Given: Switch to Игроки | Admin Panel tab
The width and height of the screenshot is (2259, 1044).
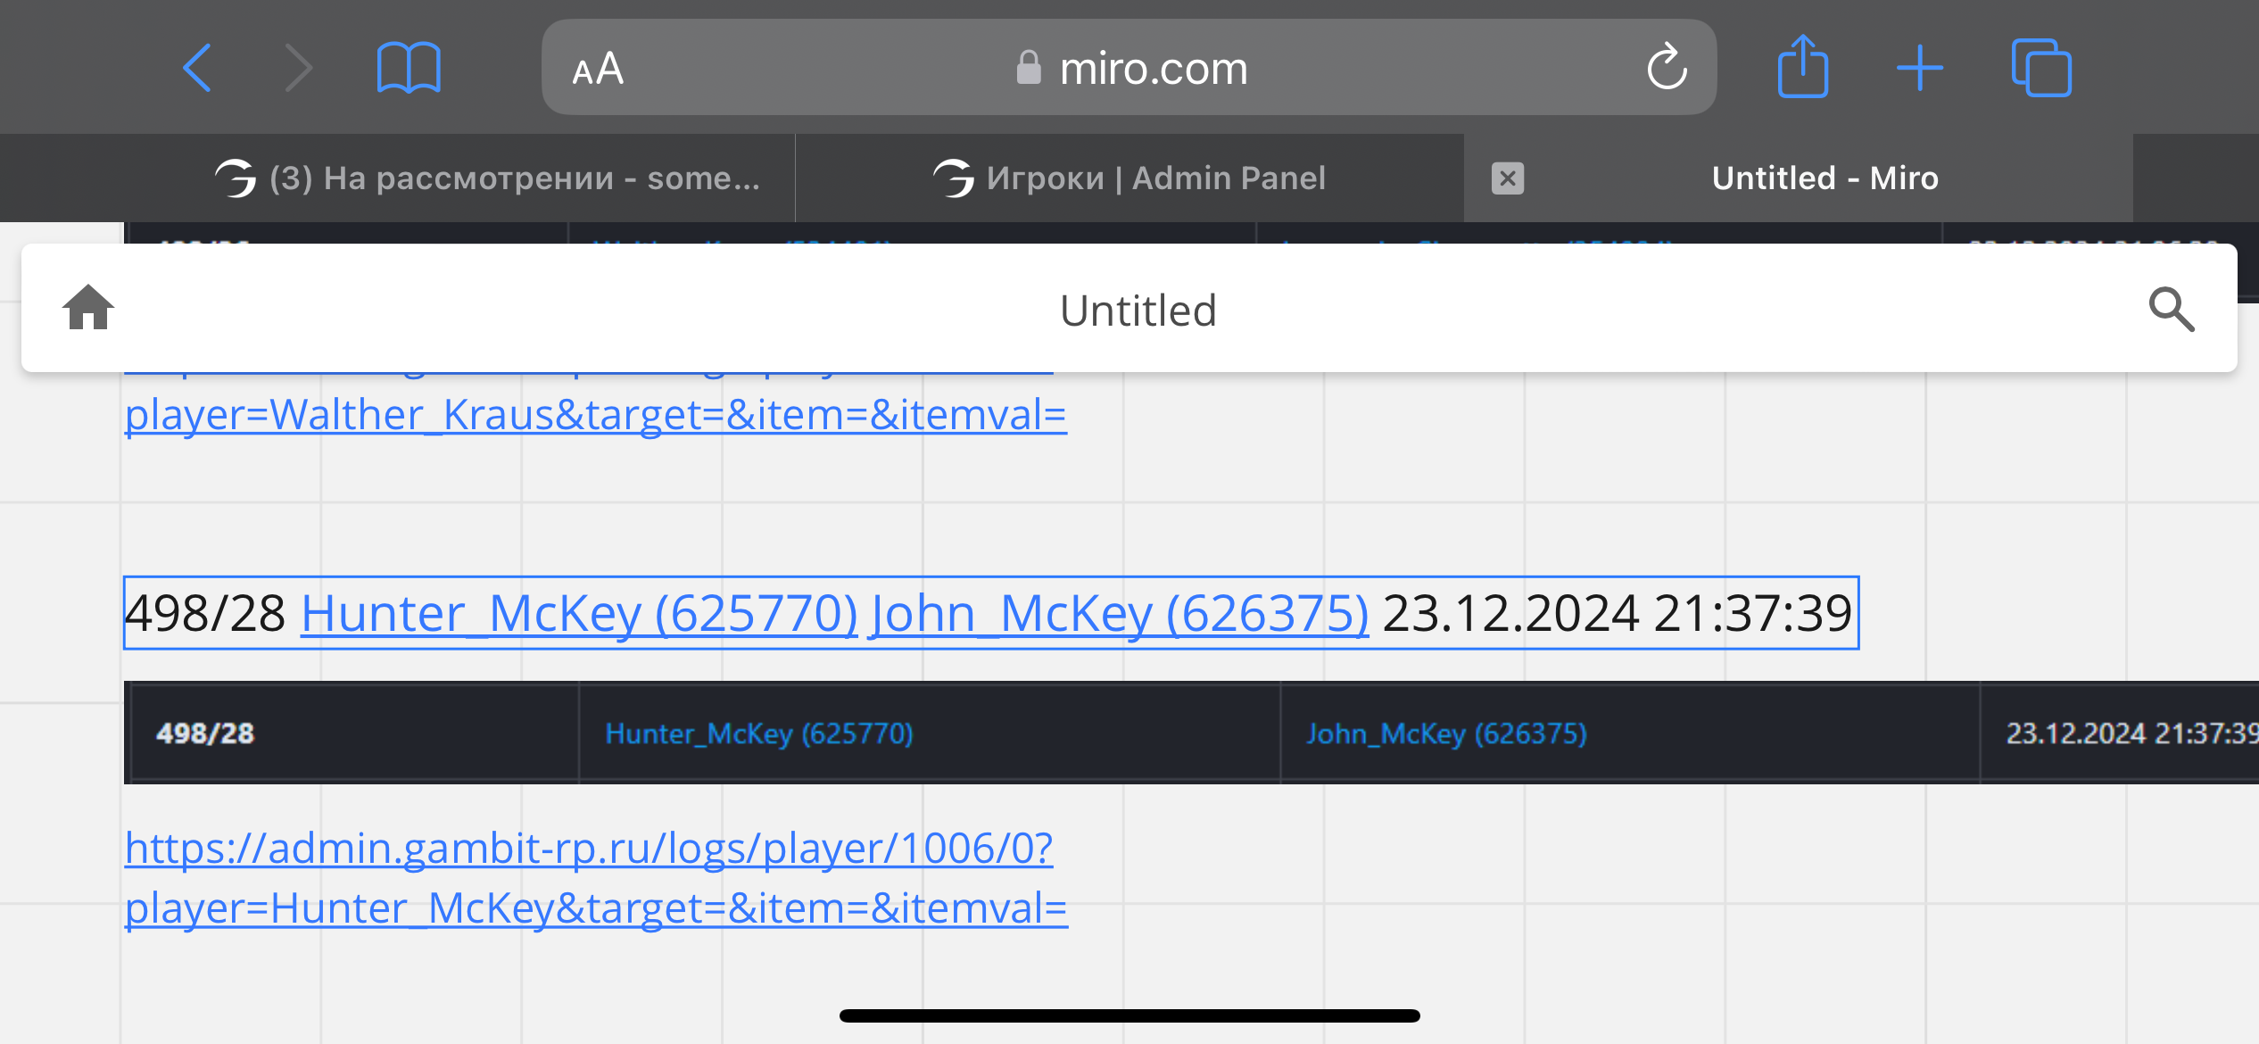Looking at the screenshot, I should pyautogui.click(x=1129, y=178).
